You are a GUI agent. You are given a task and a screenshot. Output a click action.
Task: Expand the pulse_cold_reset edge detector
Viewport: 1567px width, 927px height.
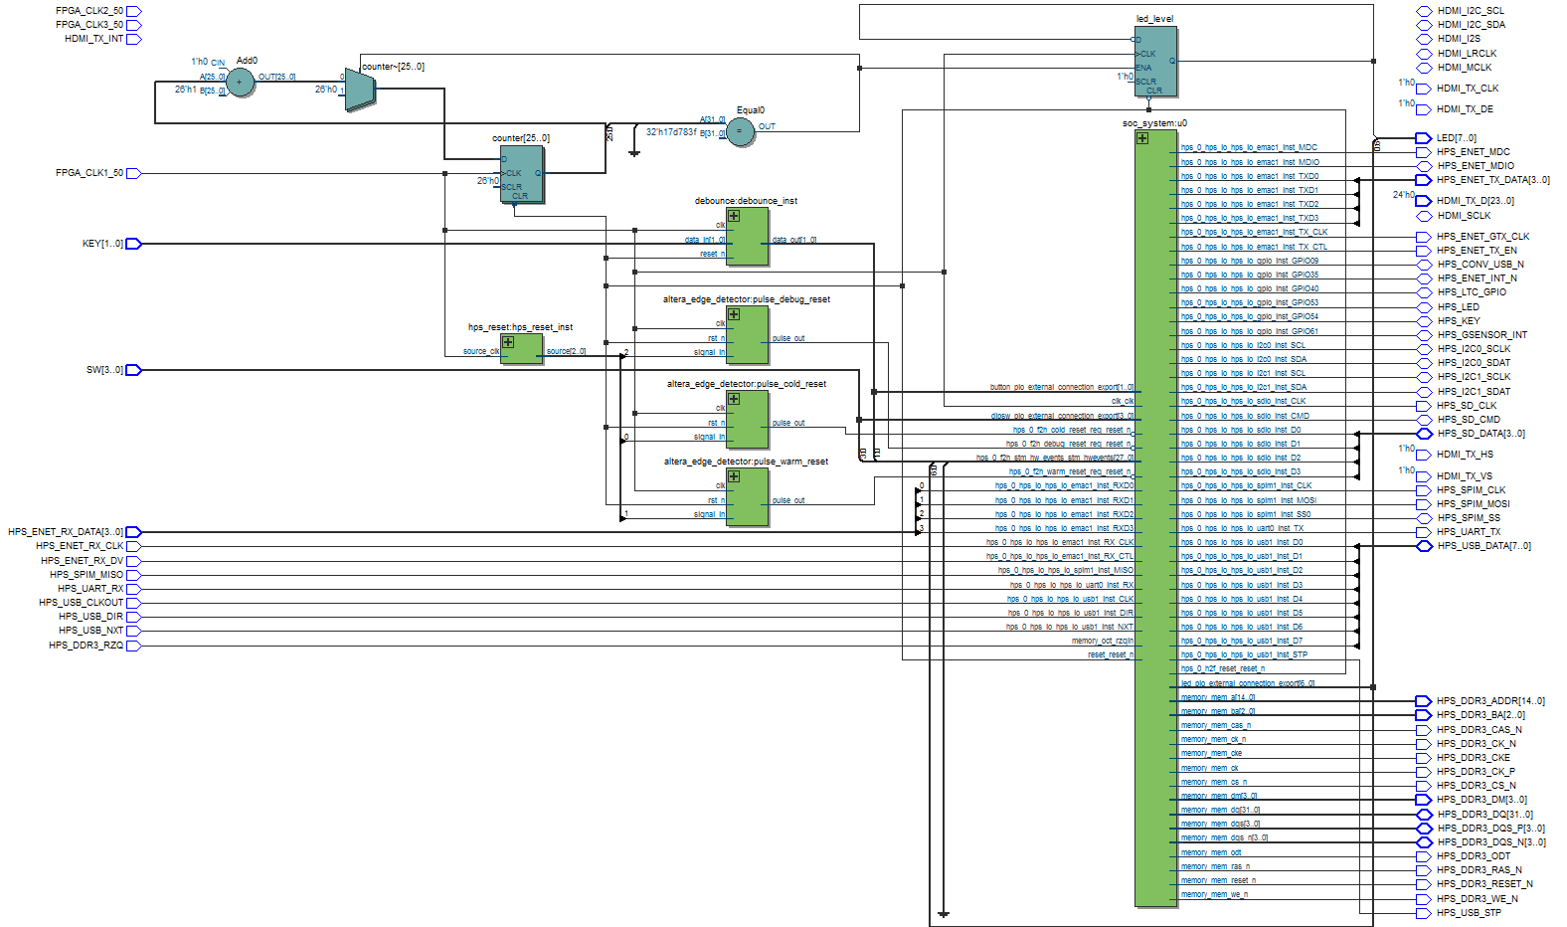coord(734,399)
